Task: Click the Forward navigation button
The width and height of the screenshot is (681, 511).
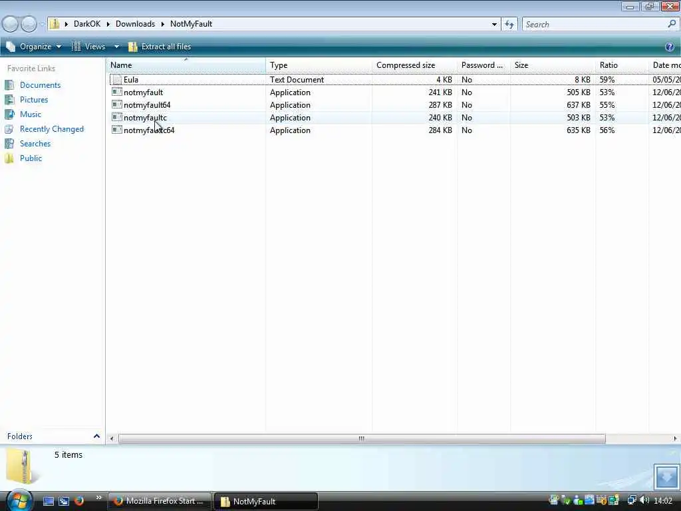Action: pos(29,24)
